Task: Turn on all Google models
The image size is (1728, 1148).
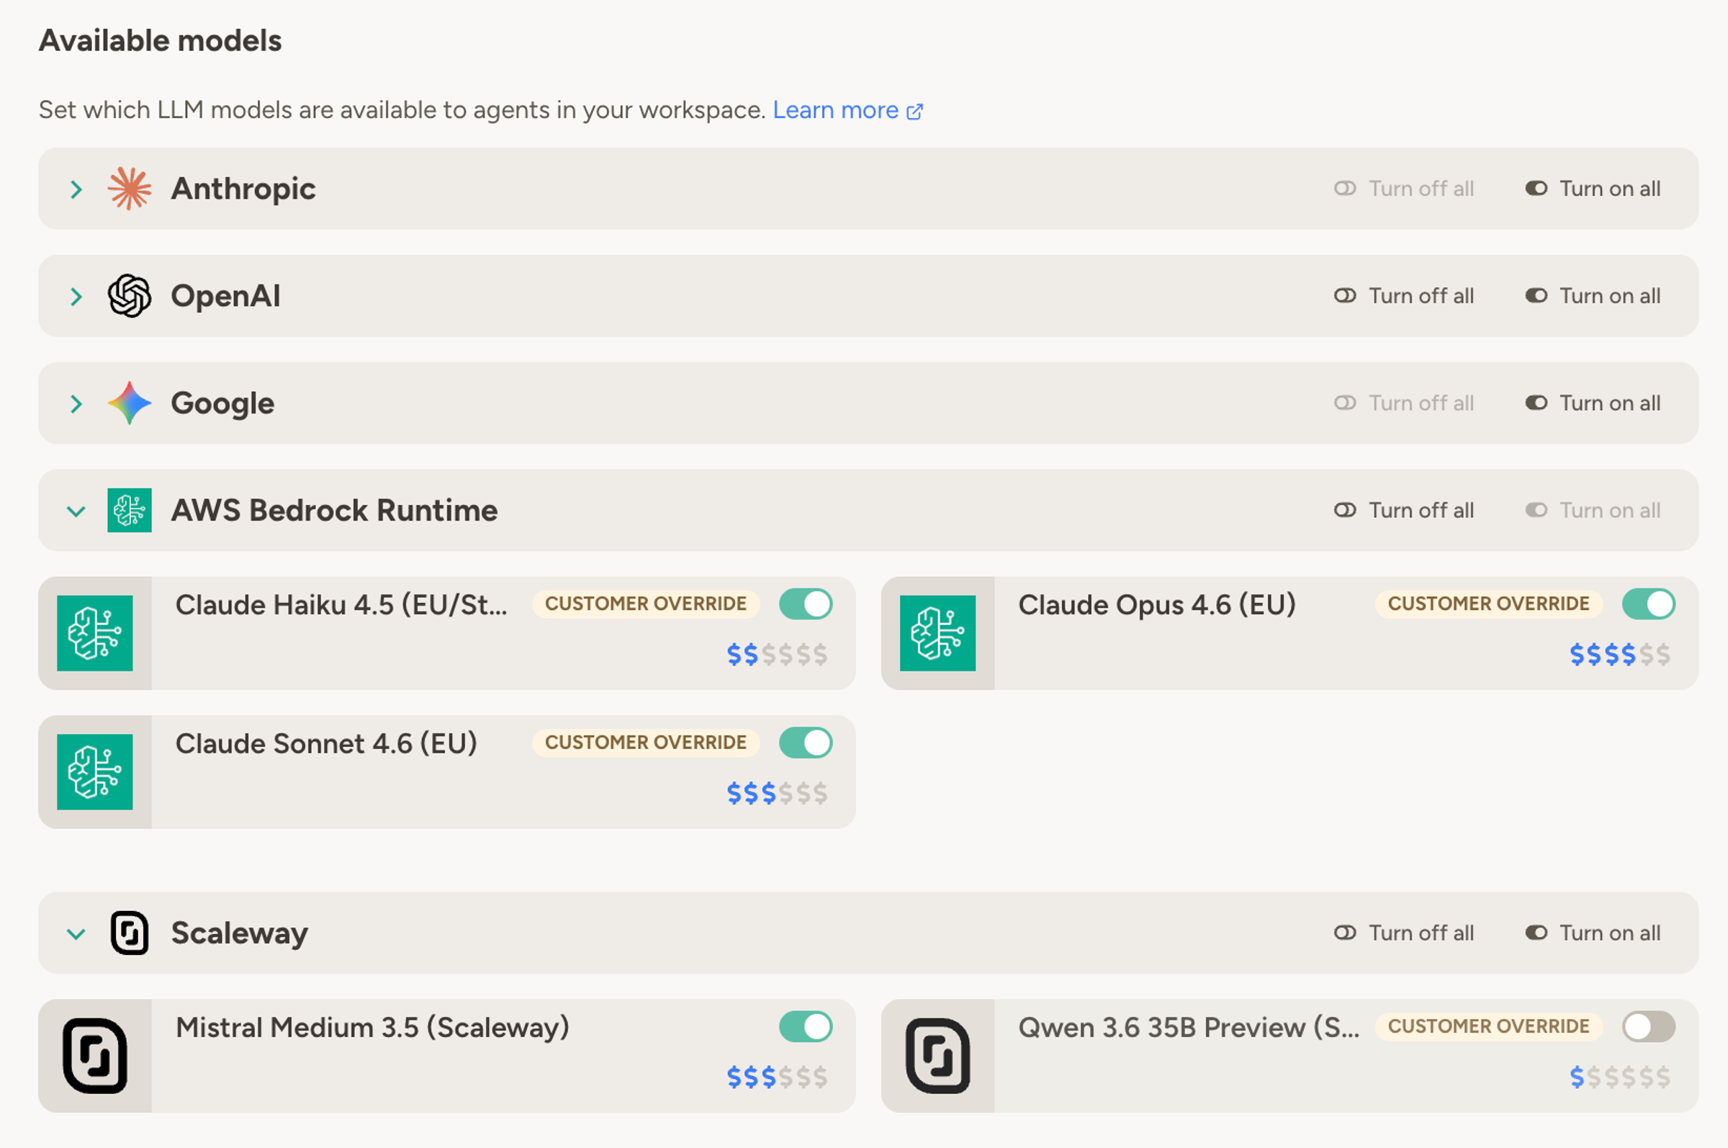Action: (x=1593, y=403)
